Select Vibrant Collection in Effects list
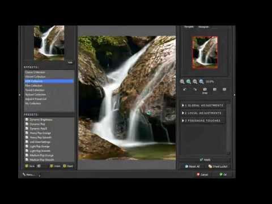The width and height of the screenshot is (272, 204). pos(49,76)
